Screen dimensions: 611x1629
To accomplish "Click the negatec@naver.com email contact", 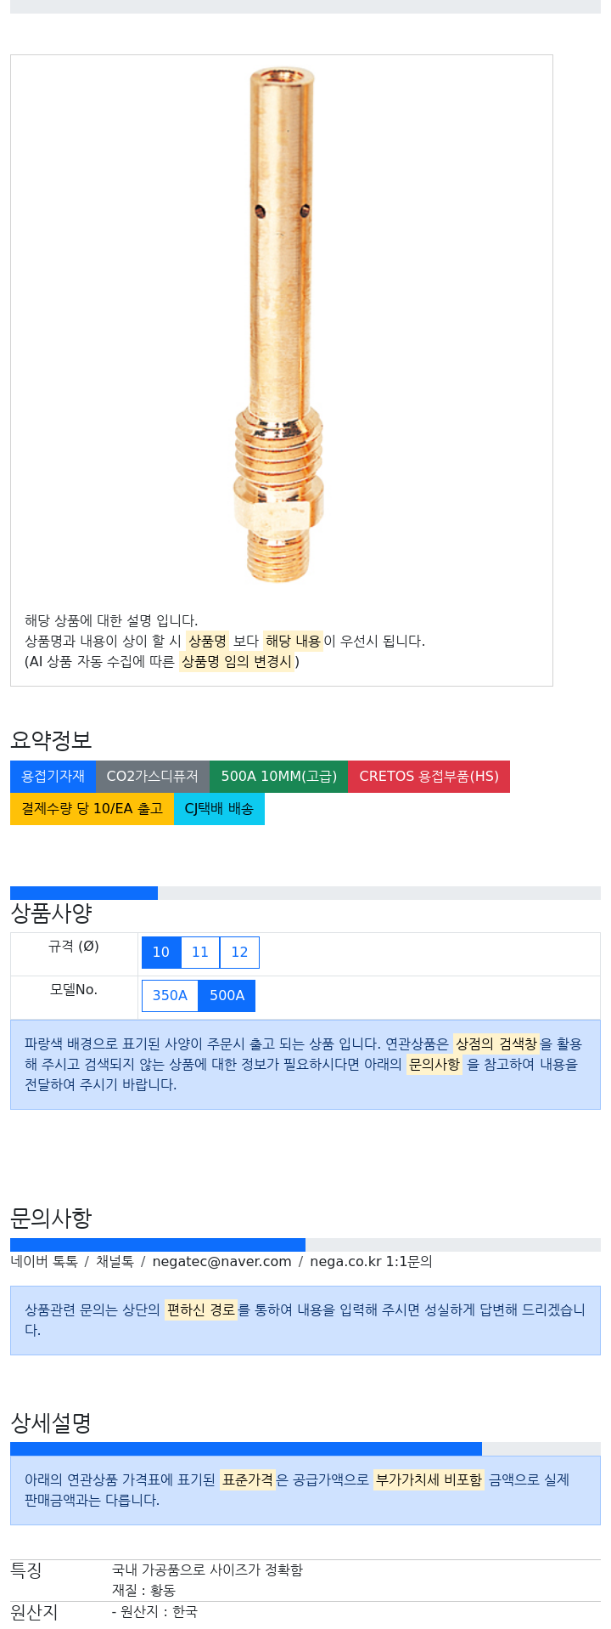I will (221, 1262).
